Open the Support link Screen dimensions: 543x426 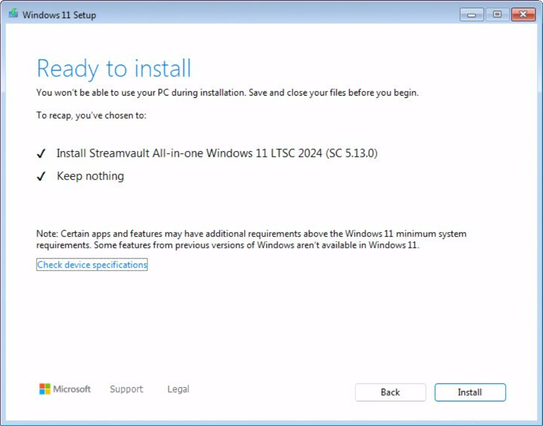[x=126, y=389]
